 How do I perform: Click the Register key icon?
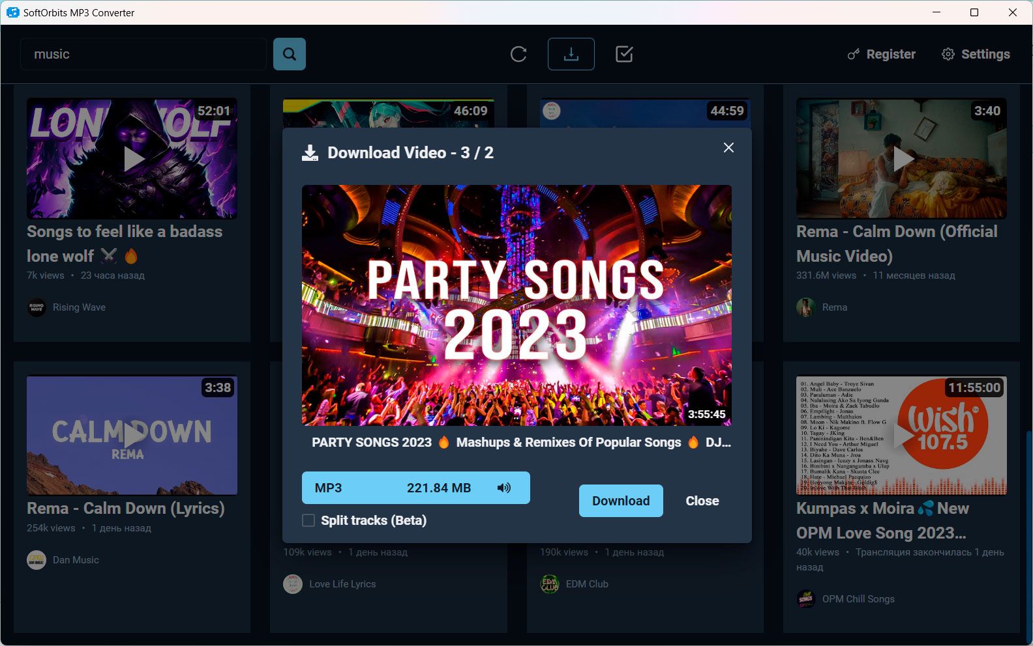tap(853, 55)
